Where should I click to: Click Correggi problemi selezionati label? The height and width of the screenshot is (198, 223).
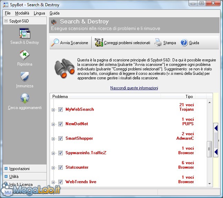pos(127,43)
